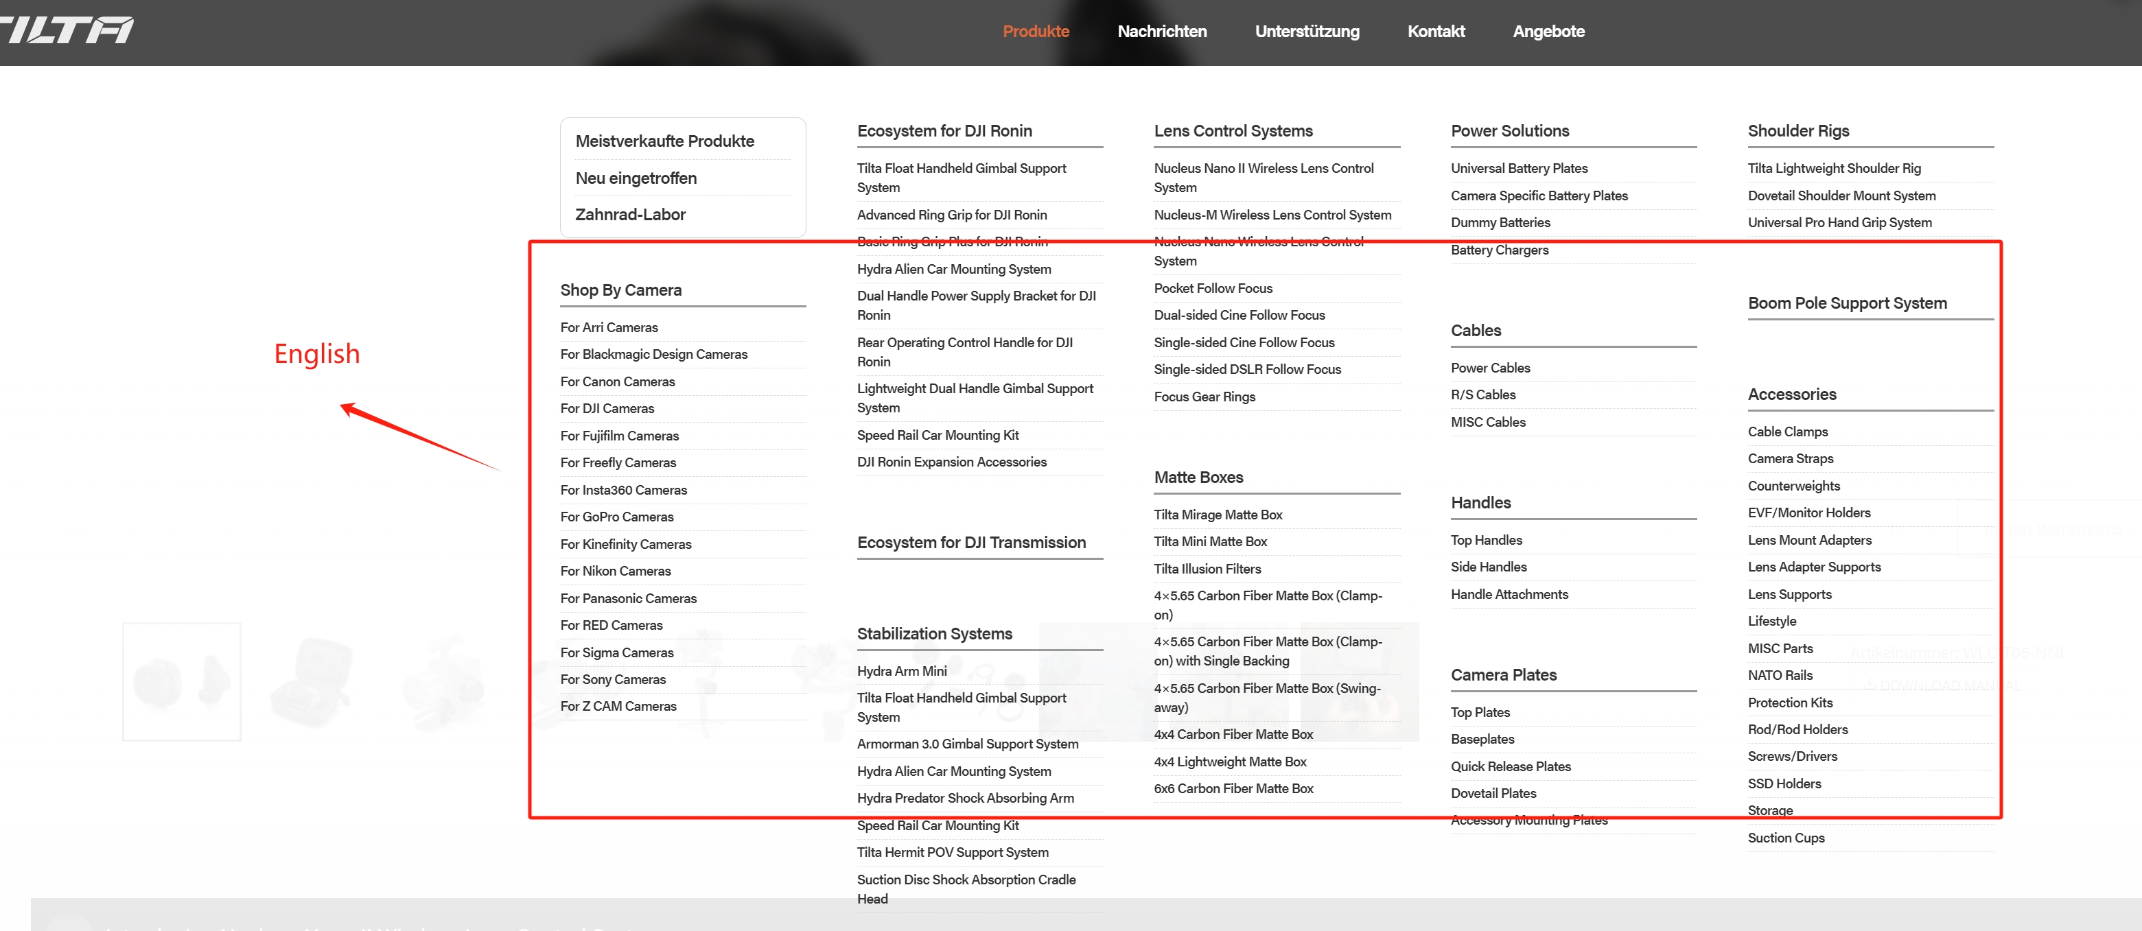Viewport: 2142px width, 931px height.
Task: Open Armorman 3.0 Gimbal Support System
Action: (x=967, y=744)
